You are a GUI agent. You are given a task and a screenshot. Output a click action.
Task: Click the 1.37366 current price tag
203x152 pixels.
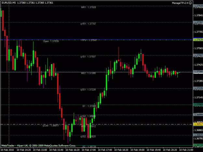pos(198,72)
